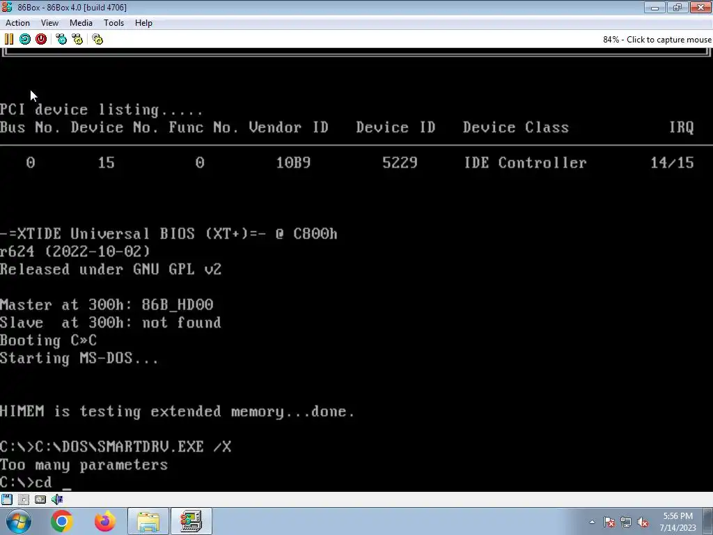Click the CD-ROM drive status bar icon
The image size is (713, 535).
point(24,499)
